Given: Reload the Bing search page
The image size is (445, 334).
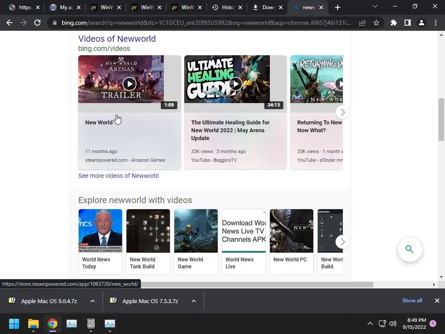Looking at the screenshot, I should (x=37, y=23).
